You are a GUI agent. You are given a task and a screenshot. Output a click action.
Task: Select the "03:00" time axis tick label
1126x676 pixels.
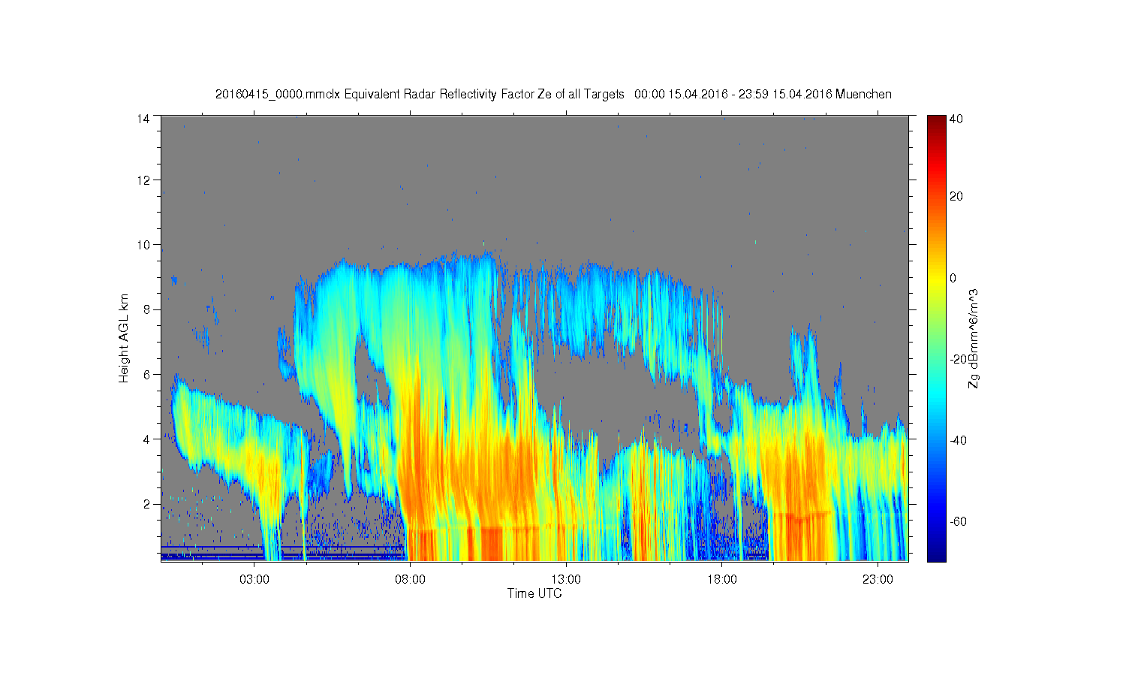pyautogui.click(x=254, y=580)
